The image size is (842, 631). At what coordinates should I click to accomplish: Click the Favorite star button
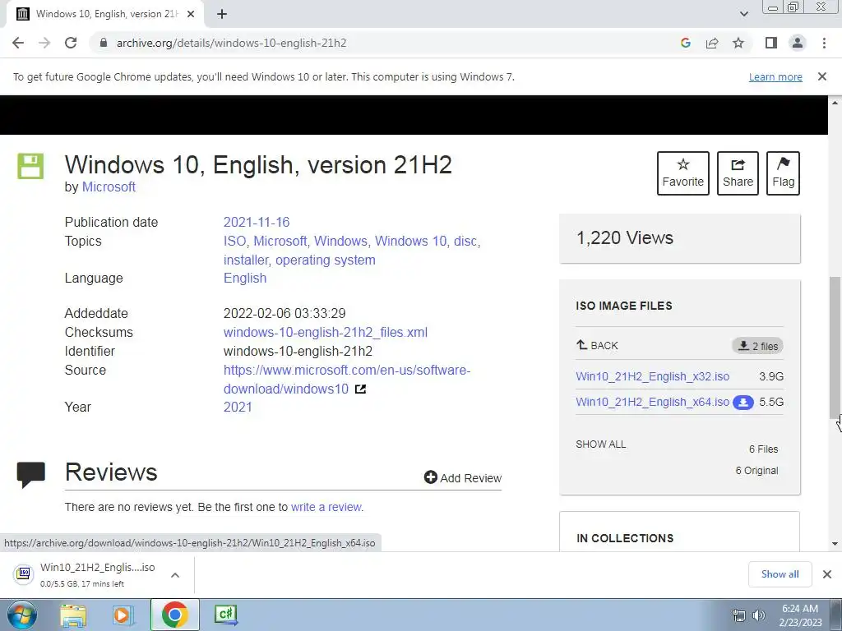click(683, 173)
